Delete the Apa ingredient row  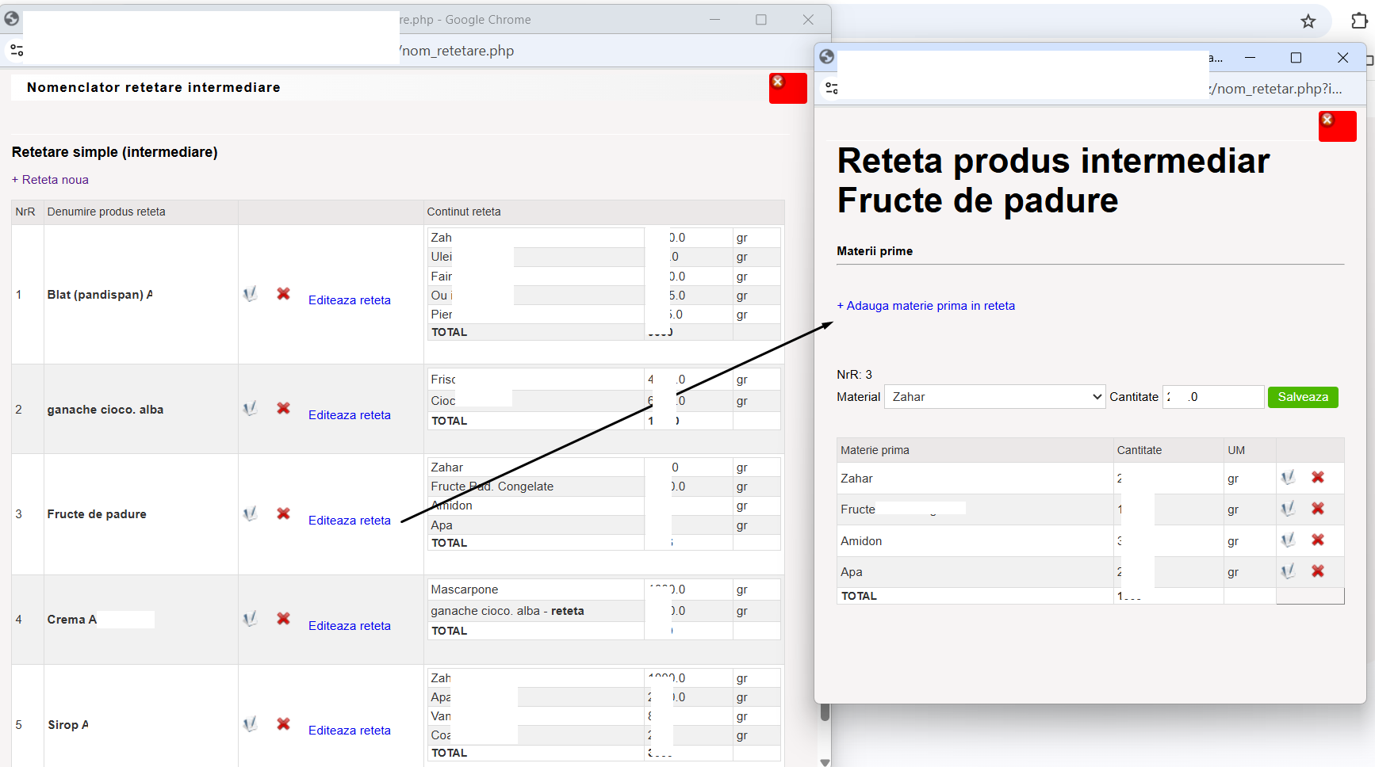pyautogui.click(x=1318, y=570)
